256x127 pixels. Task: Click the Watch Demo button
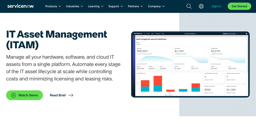(25, 95)
